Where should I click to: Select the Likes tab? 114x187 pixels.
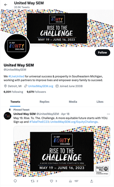coord(100,102)
